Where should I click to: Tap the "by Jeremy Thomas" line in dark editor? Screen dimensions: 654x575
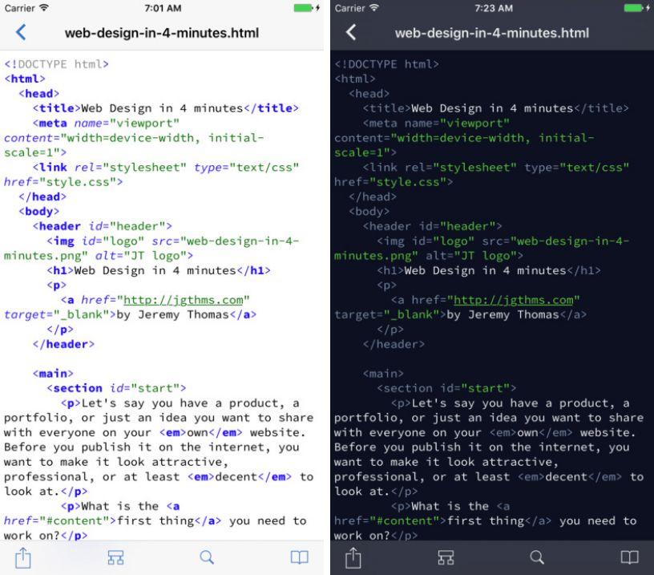point(461,314)
